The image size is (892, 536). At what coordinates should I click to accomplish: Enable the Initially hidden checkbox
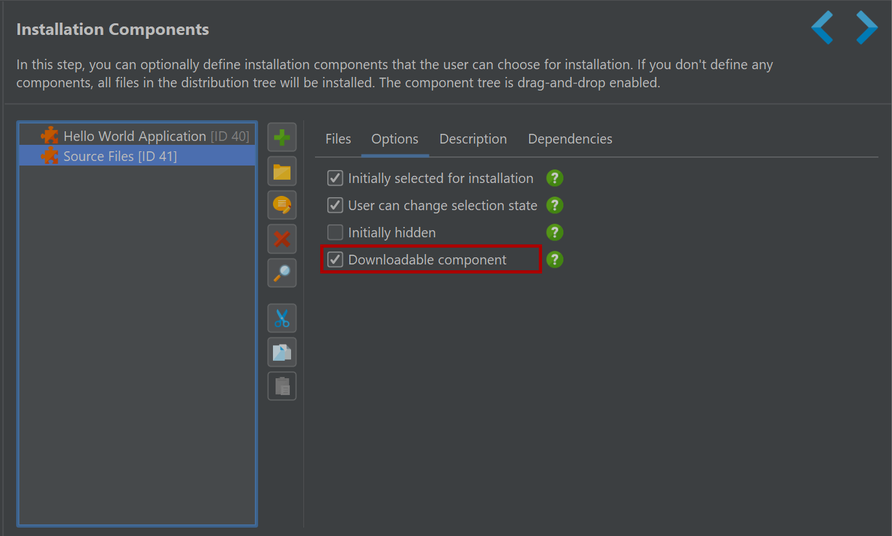[x=335, y=232]
